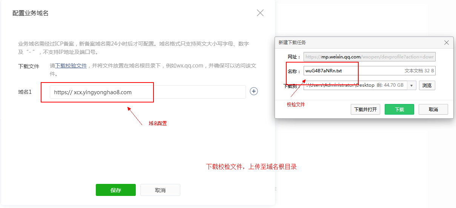Click the red 域名配置 annotation text

pos(158,123)
